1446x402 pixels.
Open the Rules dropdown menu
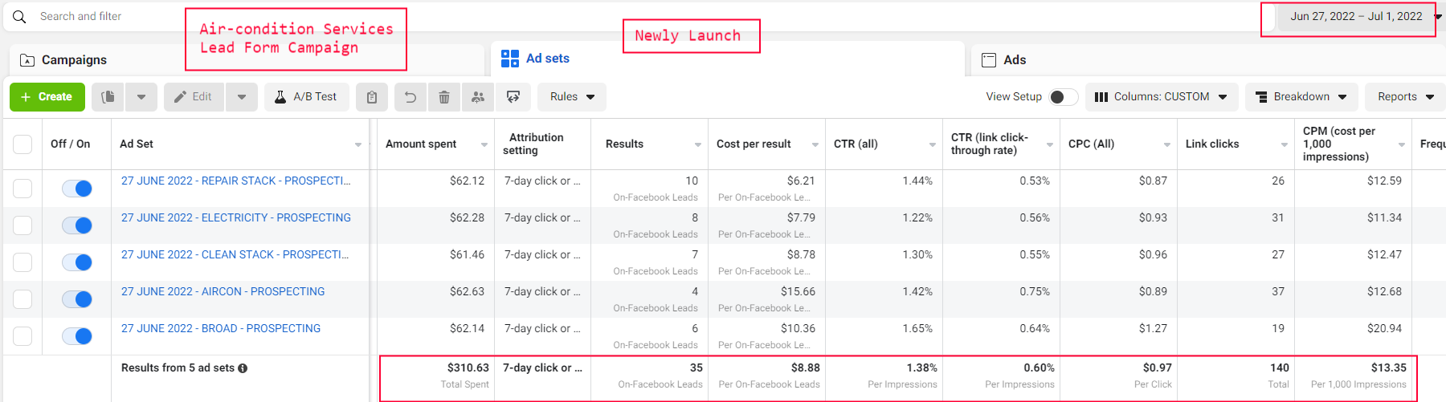[572, 97]
